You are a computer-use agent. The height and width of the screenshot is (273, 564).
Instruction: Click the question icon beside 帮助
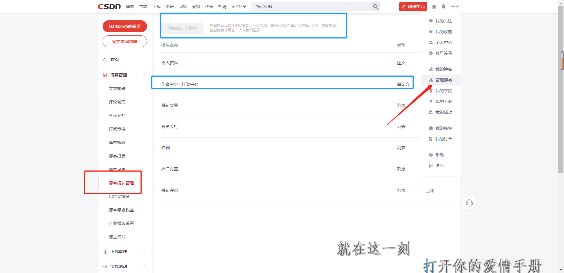tap(431, 155)
